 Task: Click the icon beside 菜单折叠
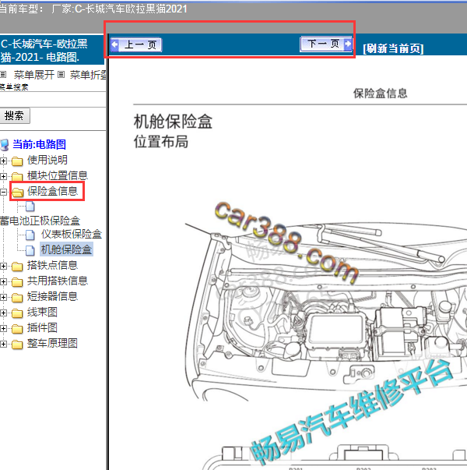(61, 74)
